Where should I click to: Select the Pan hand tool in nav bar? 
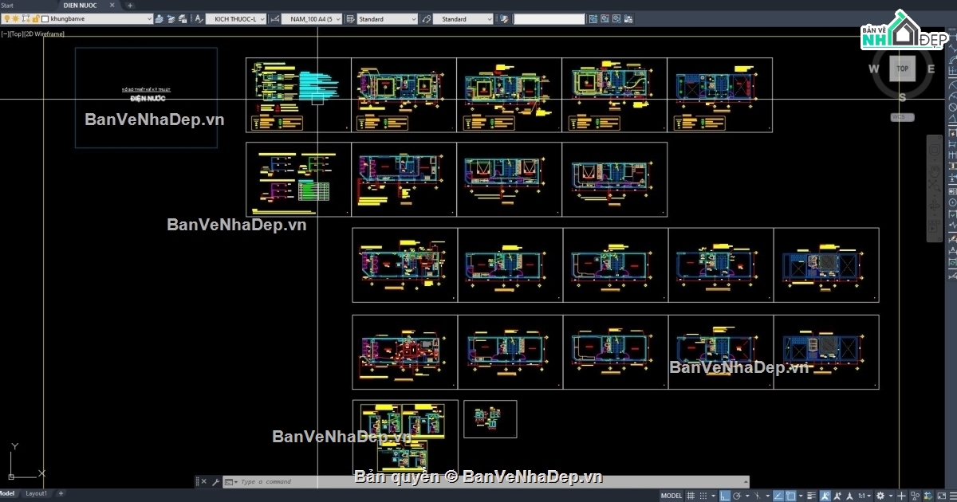pos(934,172)
